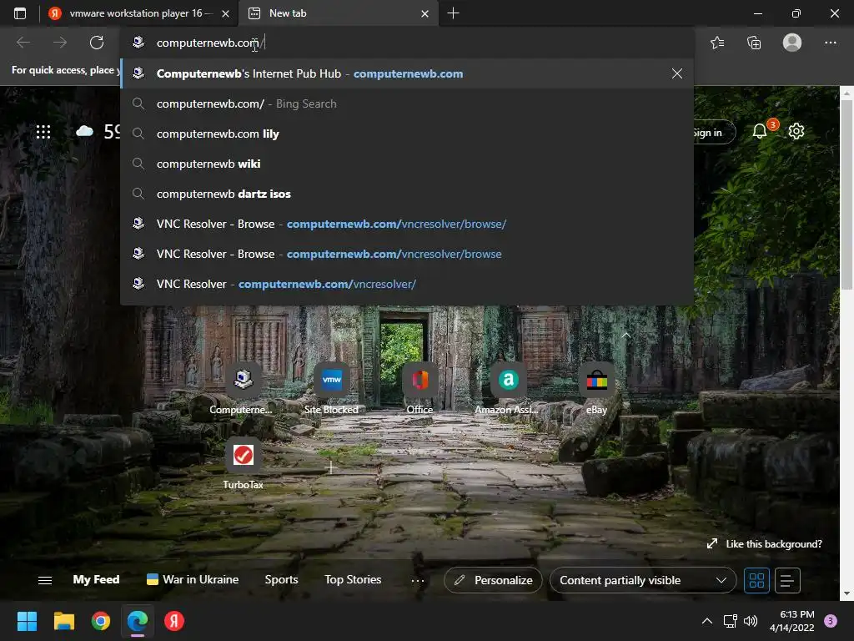The width and height of the screenshot is (854, 641).
Task: Choose the computernewb.com/ Bing Search suggestion
Action: [x=407, y=103]
